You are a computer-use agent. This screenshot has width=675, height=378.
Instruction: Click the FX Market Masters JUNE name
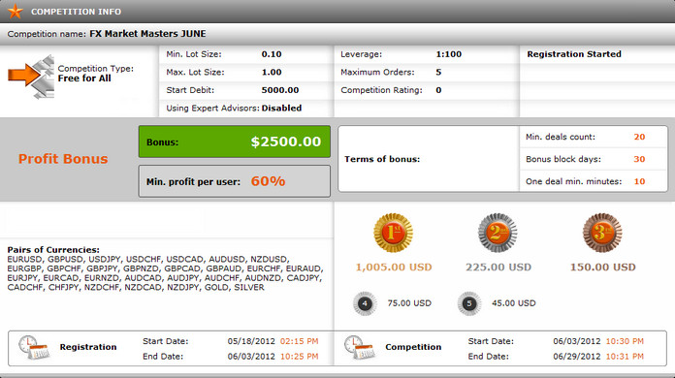point(147,34)
